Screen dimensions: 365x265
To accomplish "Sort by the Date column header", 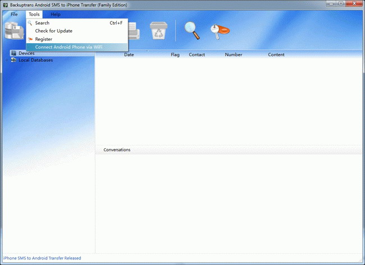I will (129, 54).
